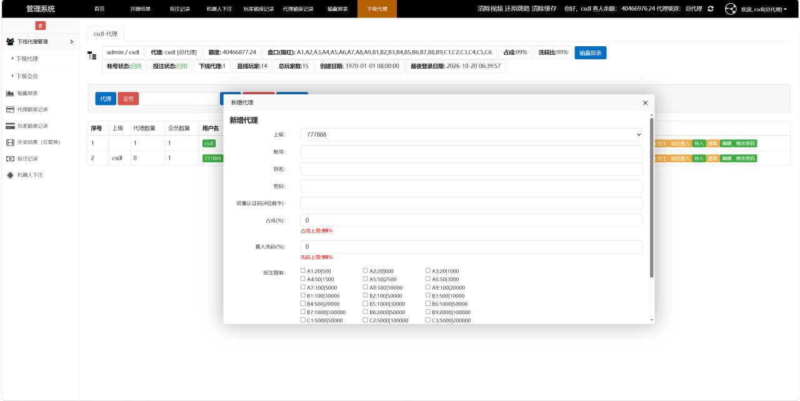Viewport: 800px width, 401px height.
Task: Click the 下线代理管理 users icon
Action: coord(10,42)
